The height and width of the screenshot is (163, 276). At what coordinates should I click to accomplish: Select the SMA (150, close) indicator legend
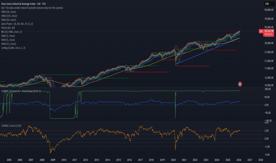(x=9, y=16)
